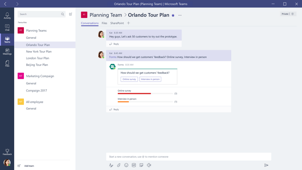Open the Chat section
Screen dimensions: 302x170
click(x=7, y=28)
